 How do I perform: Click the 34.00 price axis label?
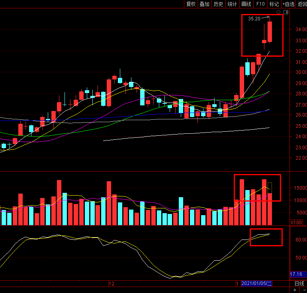coord(301,30)
